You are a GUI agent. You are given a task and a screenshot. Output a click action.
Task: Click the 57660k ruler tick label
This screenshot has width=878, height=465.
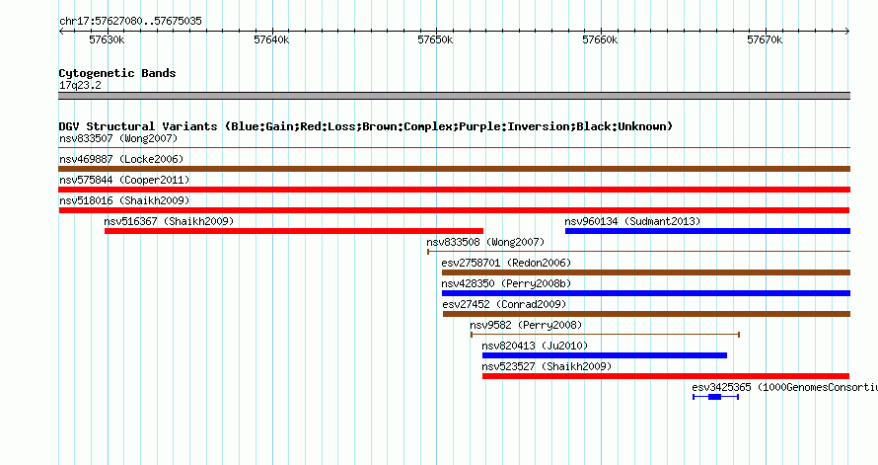click(x=600, y=39)
